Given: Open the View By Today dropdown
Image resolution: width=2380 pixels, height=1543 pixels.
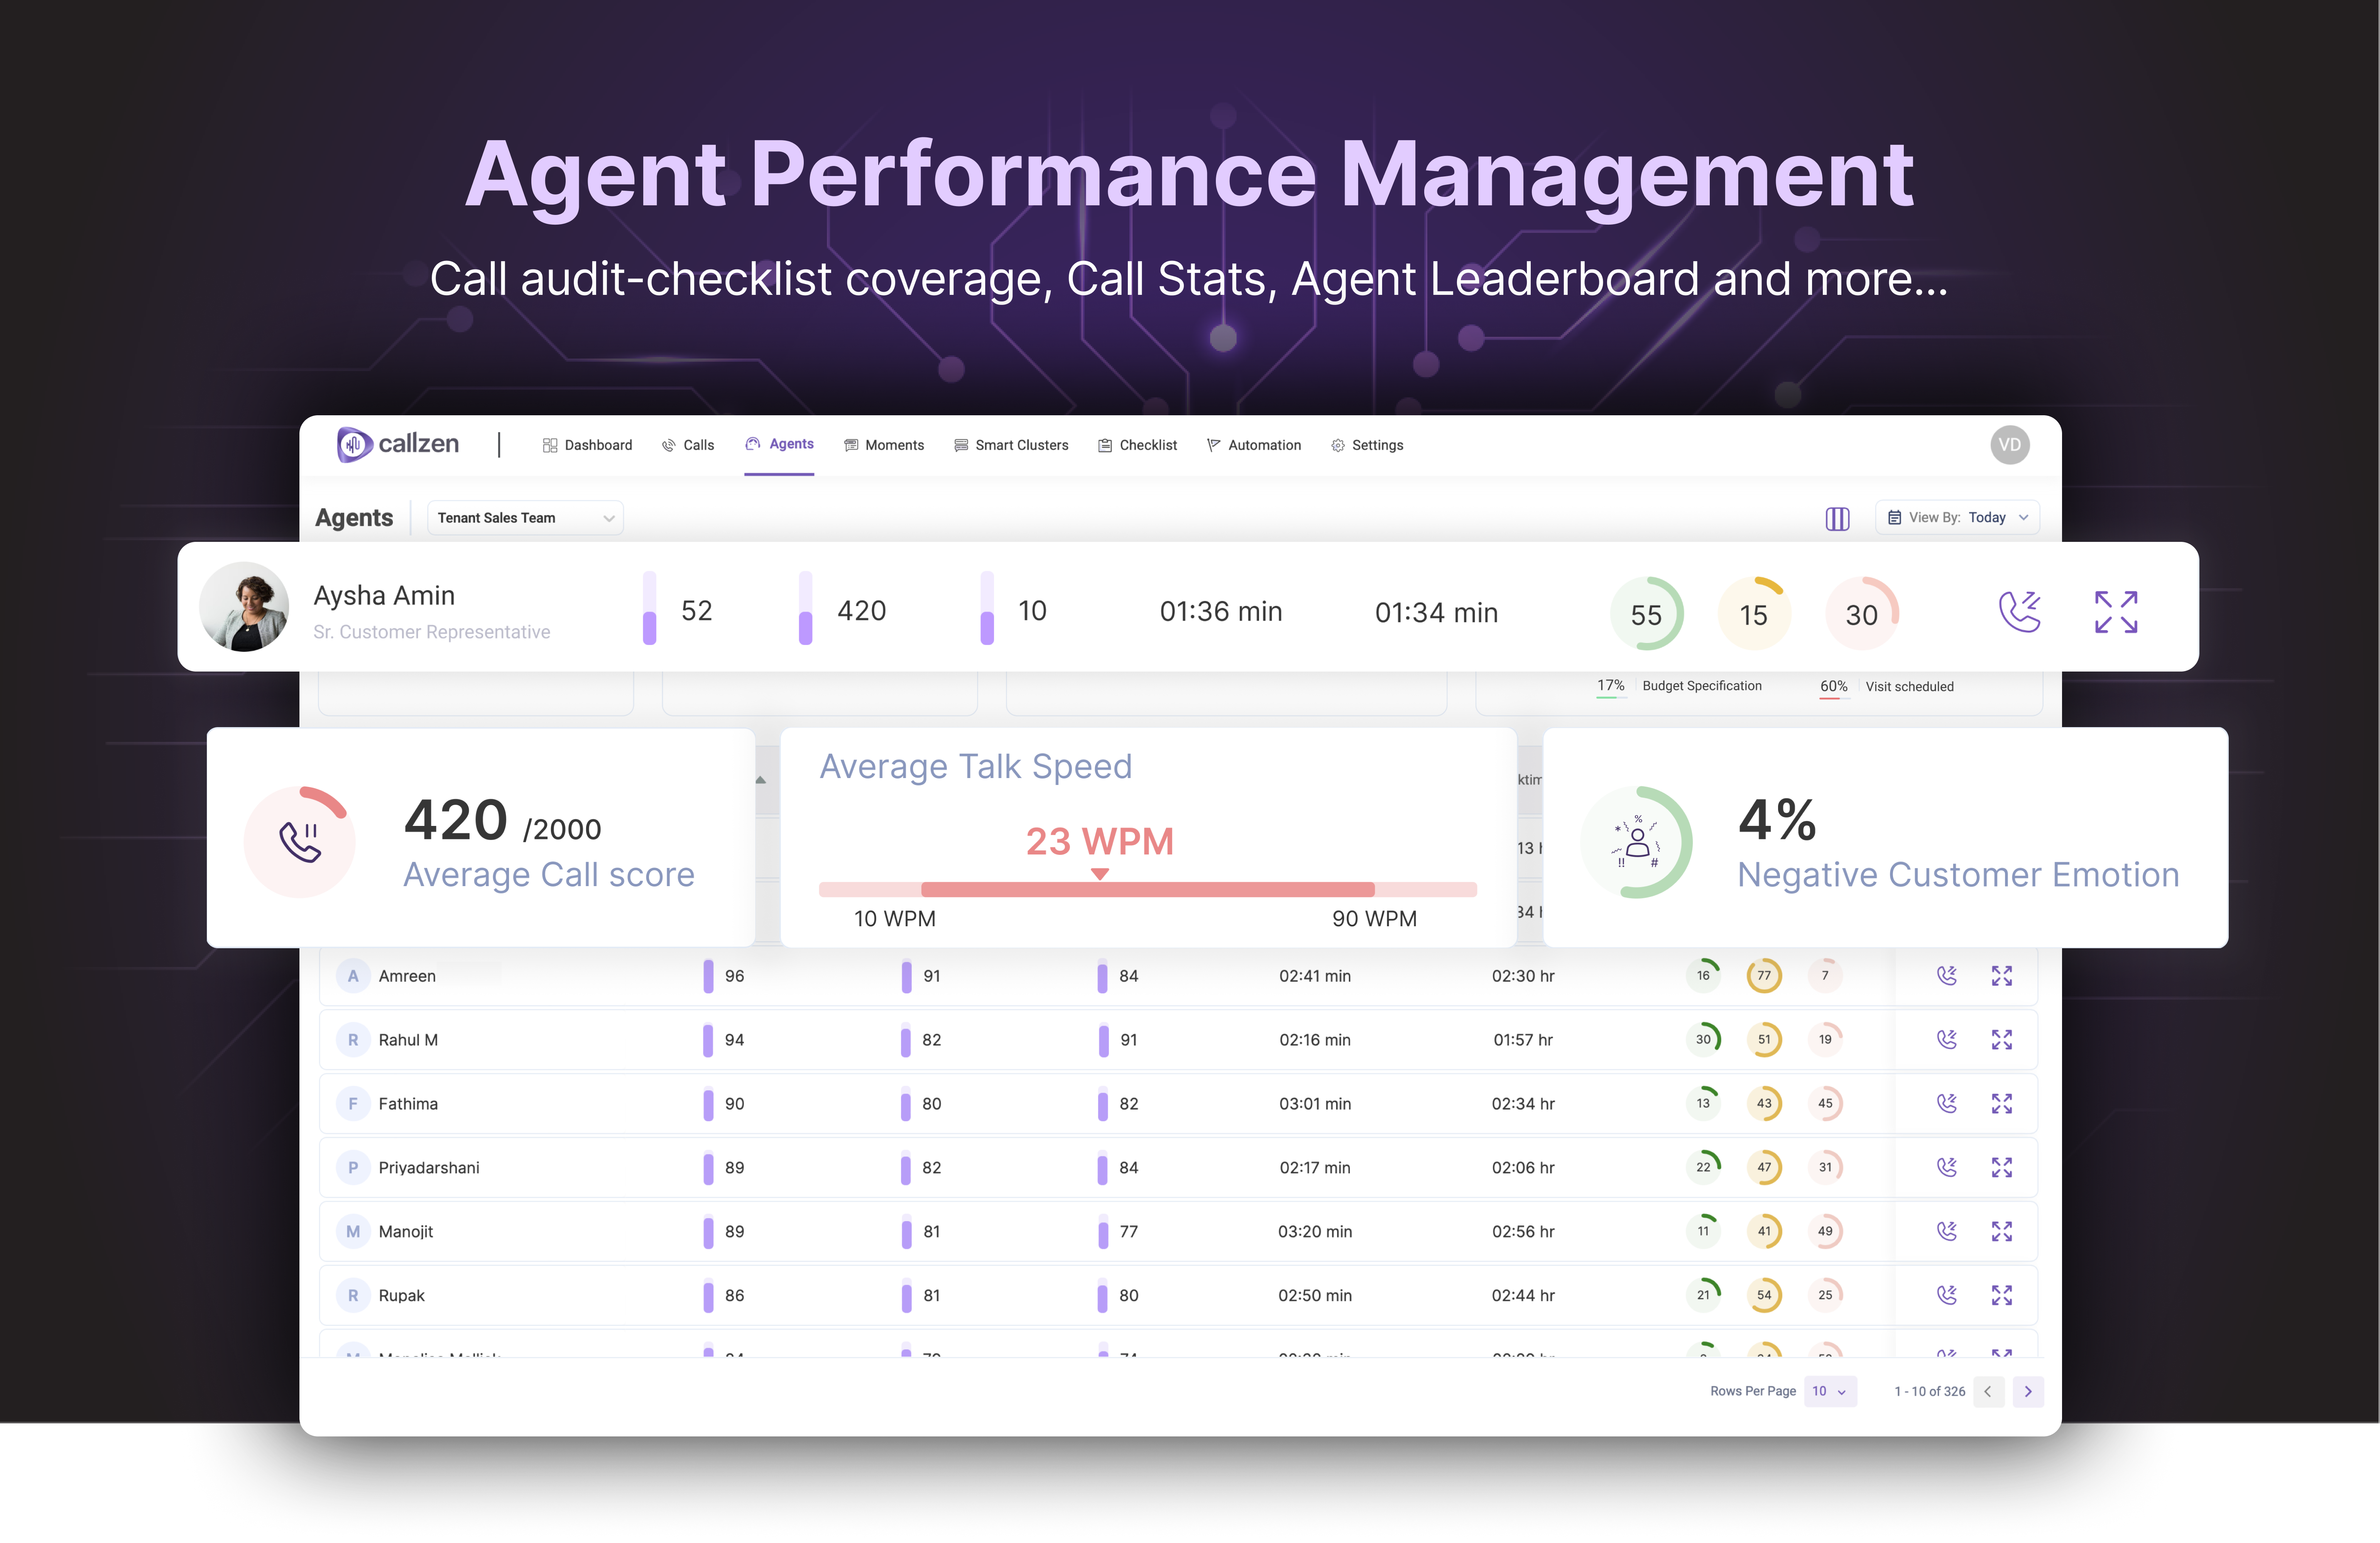Looking at the screenshot, I should (x=1957, y=518).
